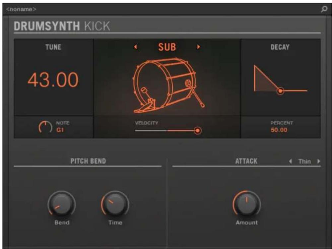Click the right arrow beside SUB
Image resolution: width=332 pixels, height=249 pixels.
click(198, 47)
